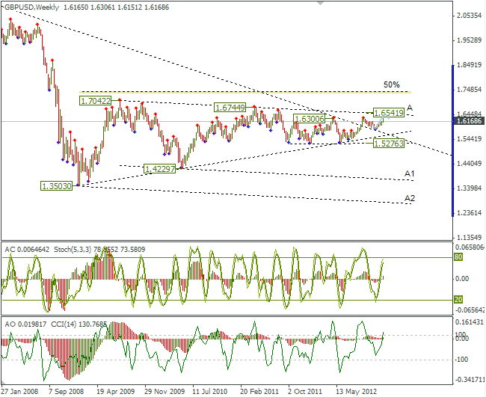This screenshot has width=486, height=397.
Task: Click the 27 Jan 2008 date label
Action: (19, 391)
